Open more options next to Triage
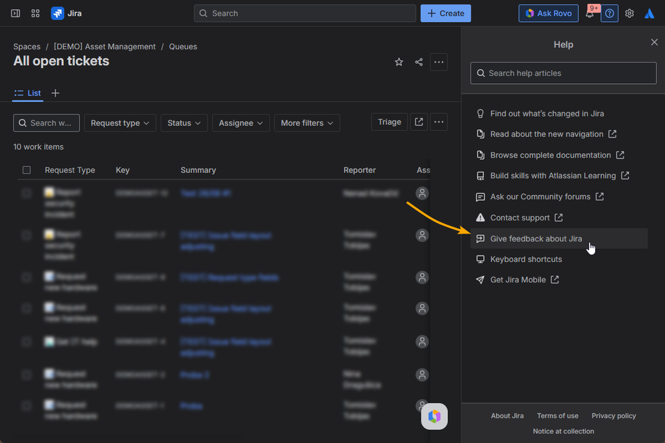 (x=439, y=122)
